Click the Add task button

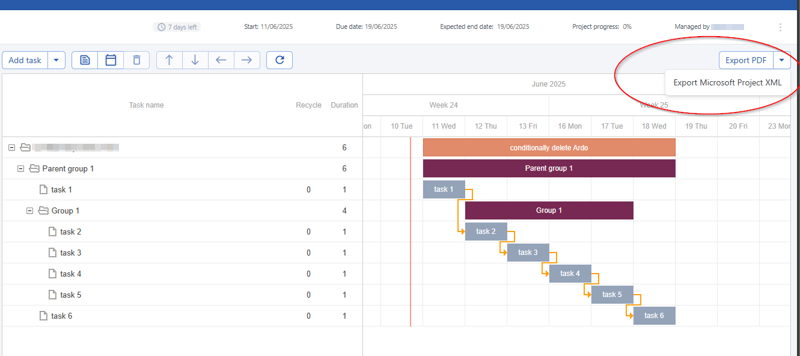coord(25,60)
